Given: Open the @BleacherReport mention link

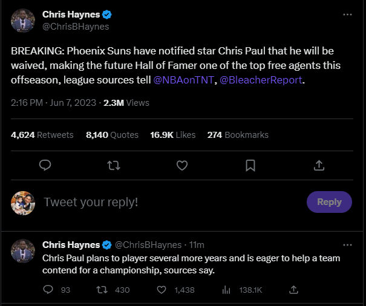Looking at the screenshot, I should pos(260,80).
